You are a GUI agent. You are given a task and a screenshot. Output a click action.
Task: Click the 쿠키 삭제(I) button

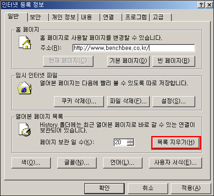(79, 101)
